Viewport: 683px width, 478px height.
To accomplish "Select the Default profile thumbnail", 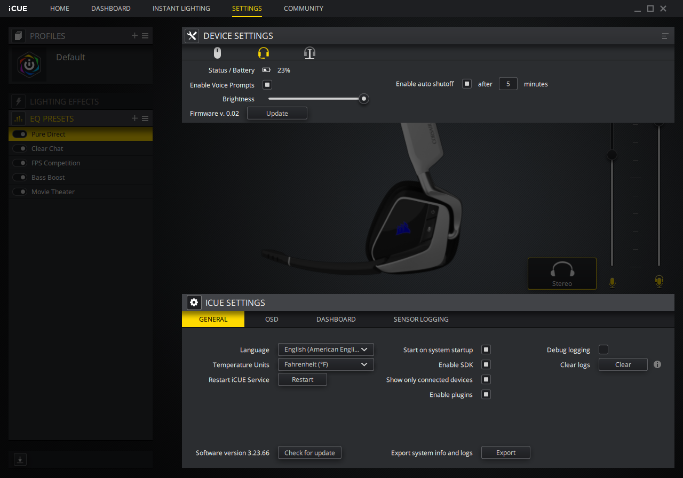I will (x=29, y=65).
